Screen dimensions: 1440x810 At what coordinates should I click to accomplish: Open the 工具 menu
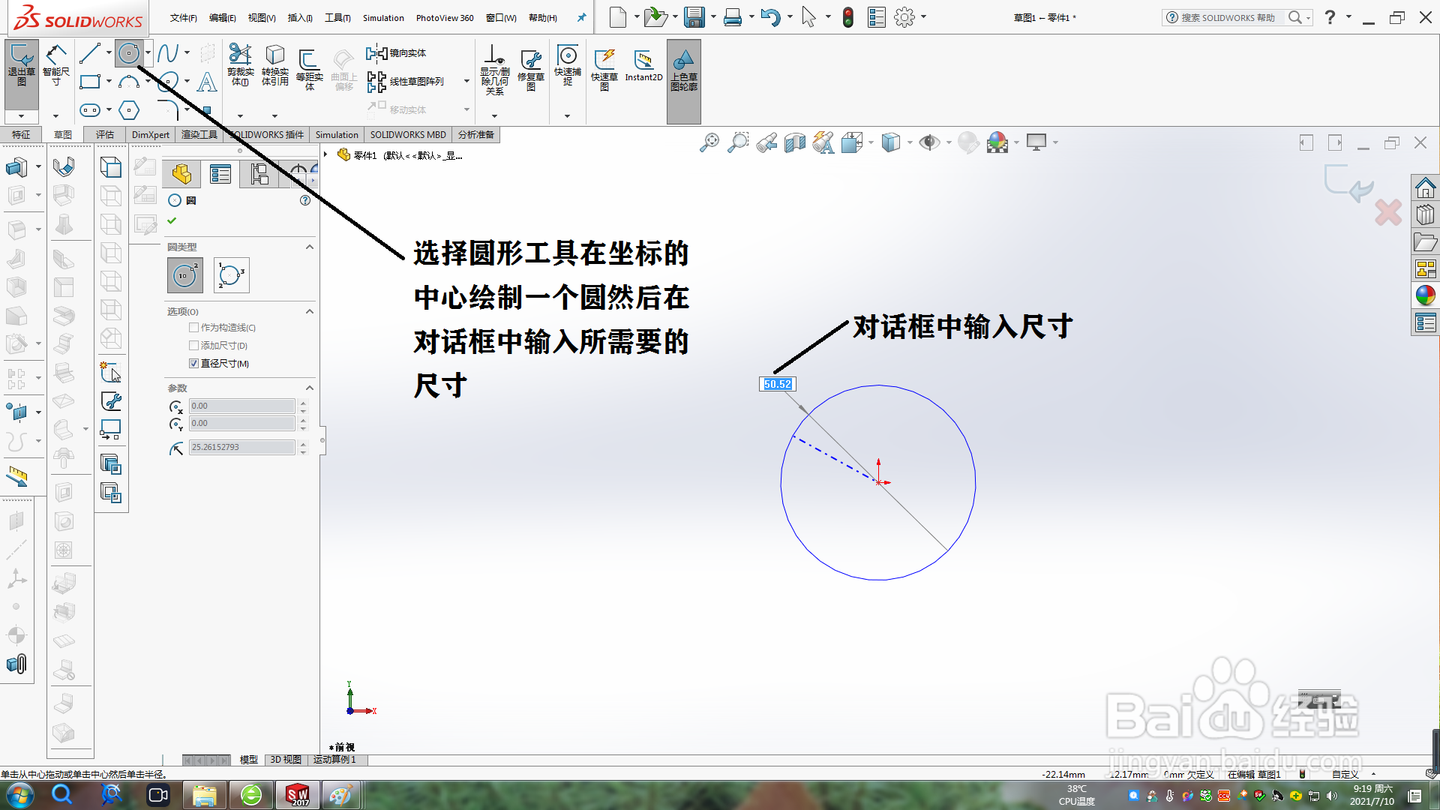[x=337, y=18]
